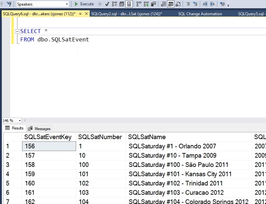This screenshot has width=266, height=204.
Task: Click the SQLSatEventKey column header
Action: [49, 137]
